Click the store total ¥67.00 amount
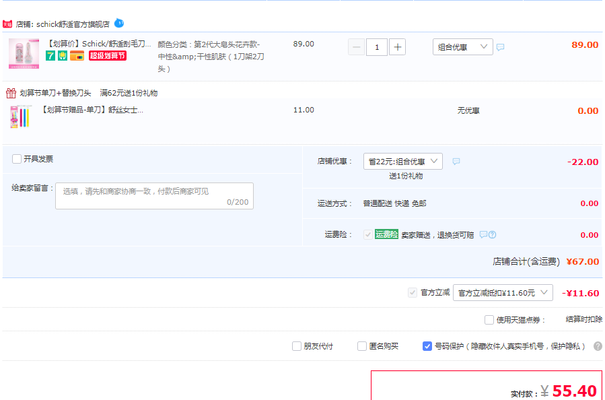The height and width of the screenshot is (400, 605). point(583,262)
